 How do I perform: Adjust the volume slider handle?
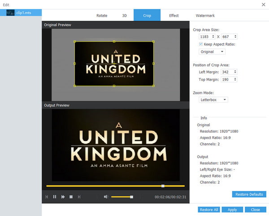click(x=131, y=197)
